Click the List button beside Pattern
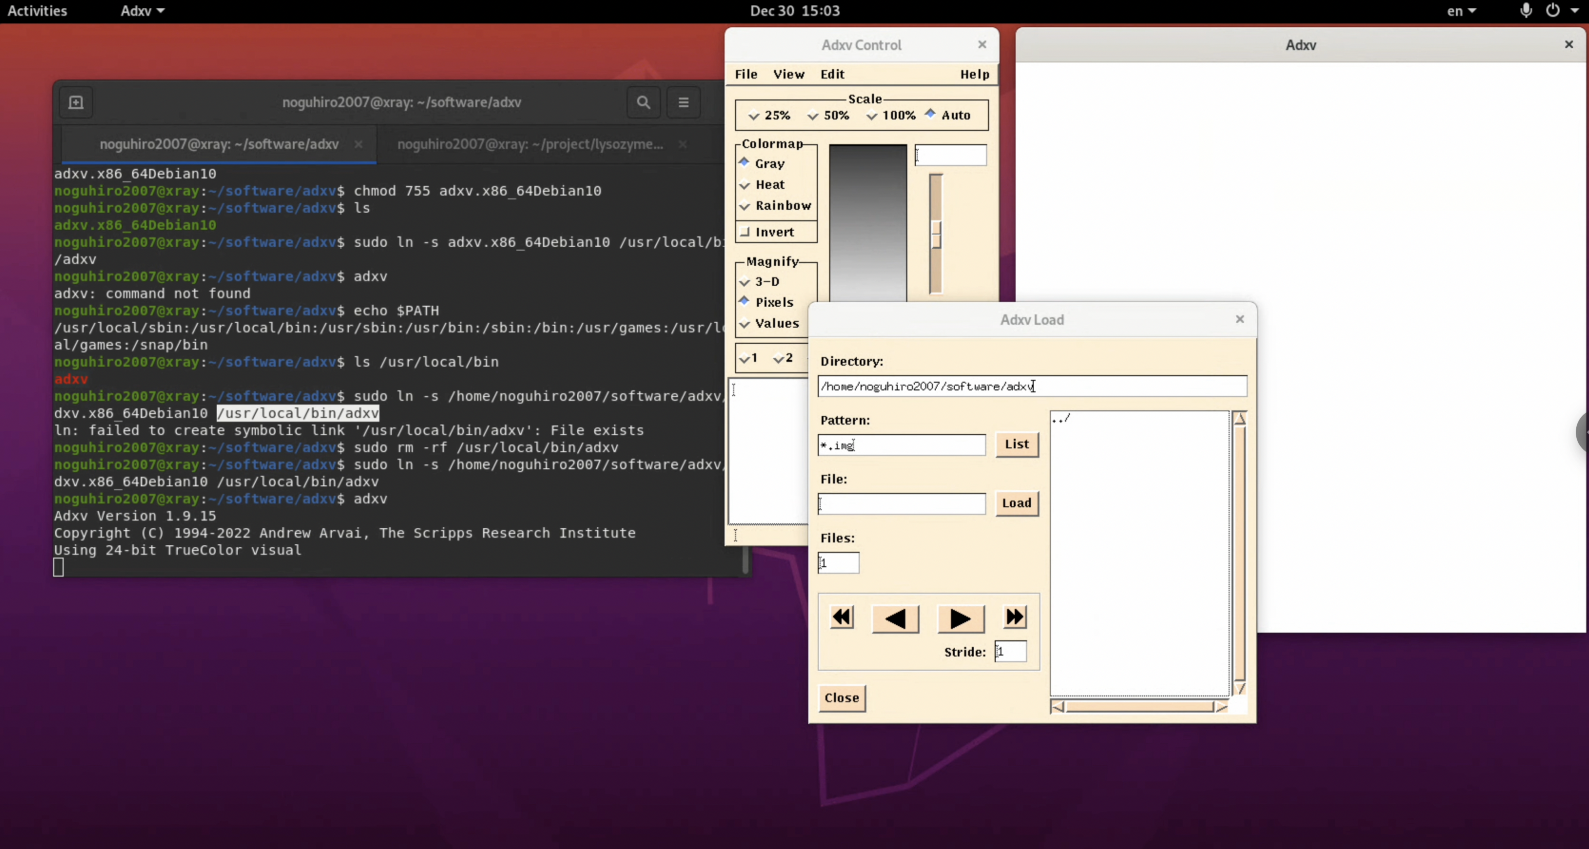The image size is (1589, 849). click(1017, 444)
